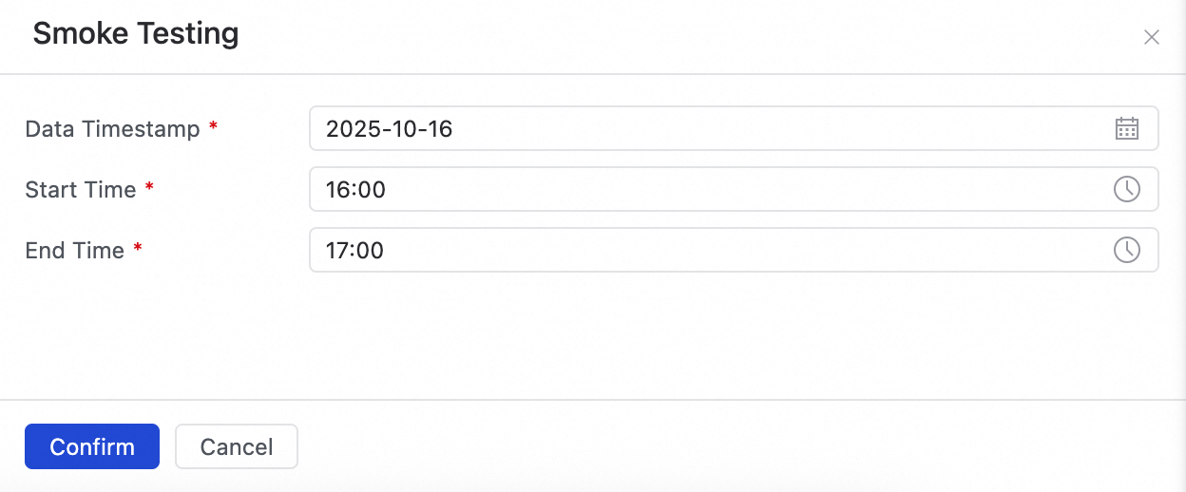Click the clock icon in End Time field

click(1126, 250)
